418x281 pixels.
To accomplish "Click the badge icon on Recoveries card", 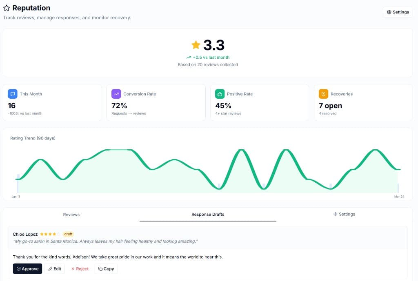I will [x=323, y=94].
